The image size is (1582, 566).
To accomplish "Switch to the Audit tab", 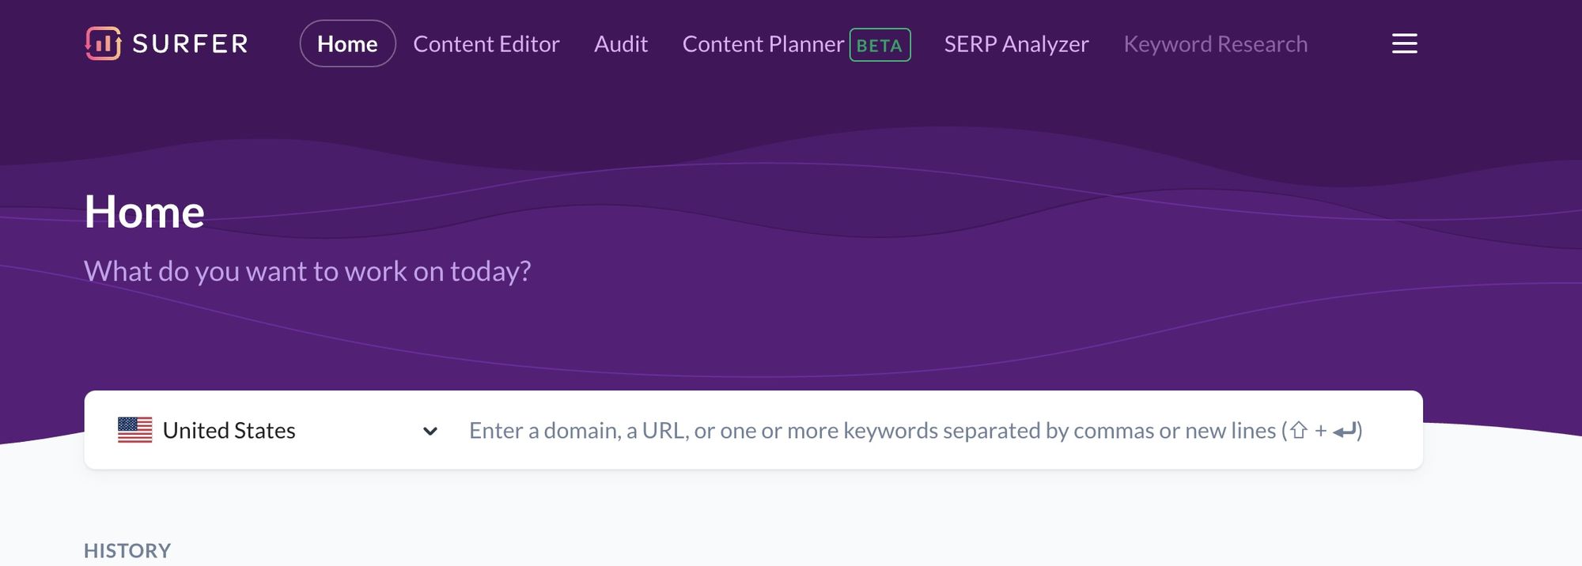I will pyautogui.click(x=620, y=43).
